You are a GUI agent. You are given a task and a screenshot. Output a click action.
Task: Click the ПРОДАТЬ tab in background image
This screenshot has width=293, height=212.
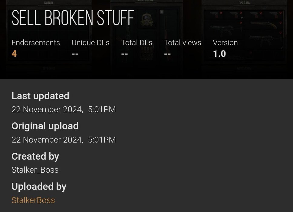(244, 3)
